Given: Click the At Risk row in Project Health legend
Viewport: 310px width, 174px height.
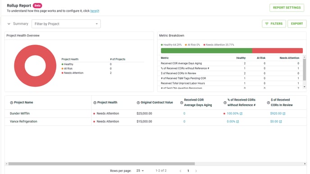Looking at the screenshot, I should pos(103,69).
